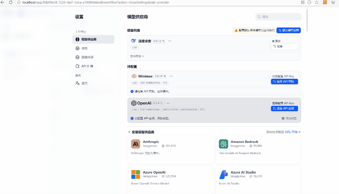This screenshot has width=339, height=194.
Task: Click the 配置 button for 深度求索
Action: click(285, 46)
